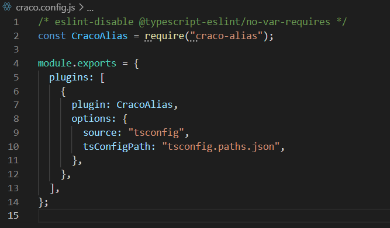390x228 pixels.
Task: Click the "craco-alias" string literal
Action: point(226,36)
